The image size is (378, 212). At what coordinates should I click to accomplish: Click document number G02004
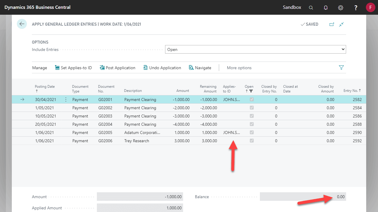[x=105, y=124]
